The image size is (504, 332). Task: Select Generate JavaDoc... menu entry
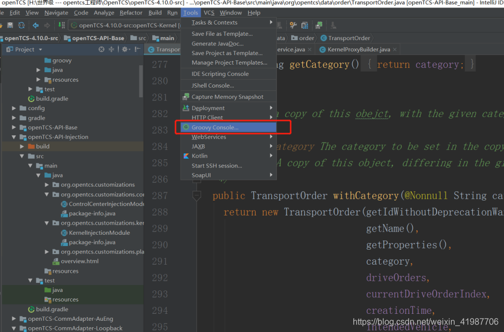228,44
